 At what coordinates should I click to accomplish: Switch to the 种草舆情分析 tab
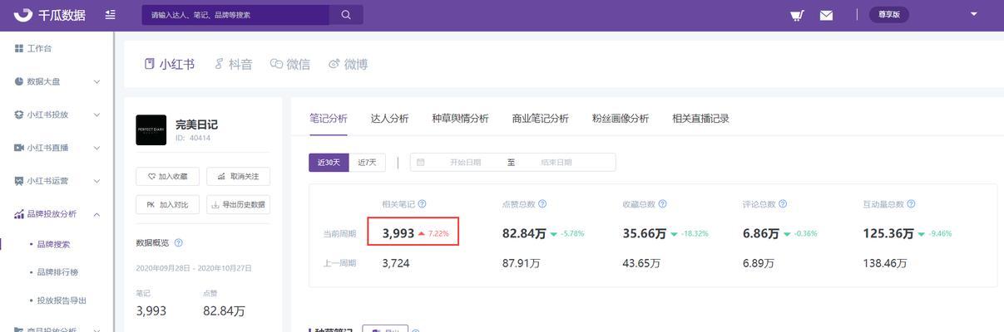click(x=461, y=119)
